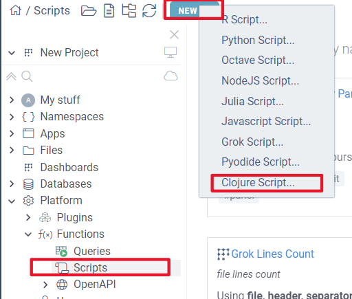352x299 pixels.
Task: Collapse the New Project chevron
Action: 12,53
